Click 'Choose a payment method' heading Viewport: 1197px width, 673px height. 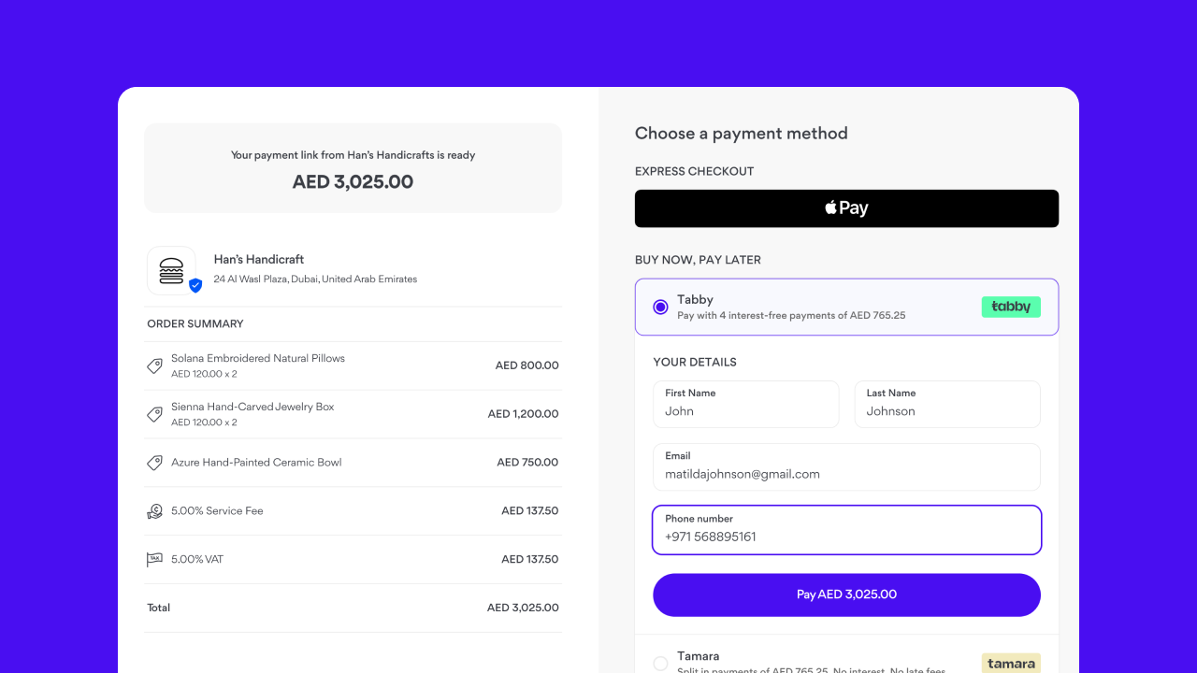(x=742, y=133)
